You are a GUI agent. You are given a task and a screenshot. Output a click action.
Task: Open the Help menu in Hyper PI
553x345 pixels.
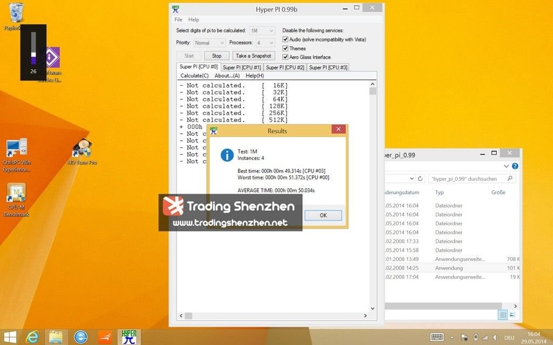coord(194,20)
